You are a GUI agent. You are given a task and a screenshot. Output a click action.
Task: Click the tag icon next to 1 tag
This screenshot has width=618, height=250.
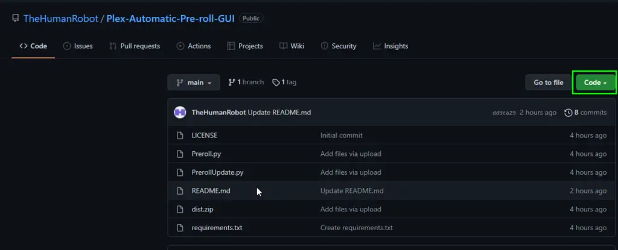tap(276, 83)
